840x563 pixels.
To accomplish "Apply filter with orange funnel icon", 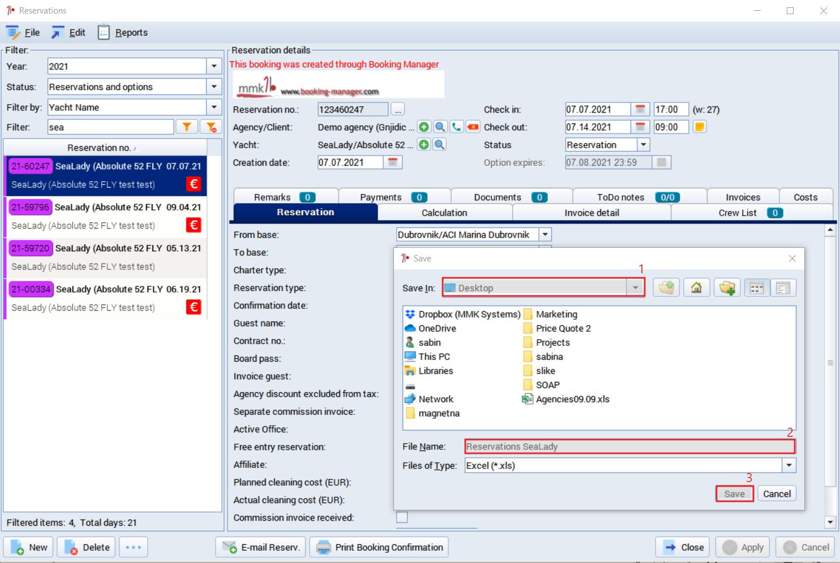I will click(186, 127).
